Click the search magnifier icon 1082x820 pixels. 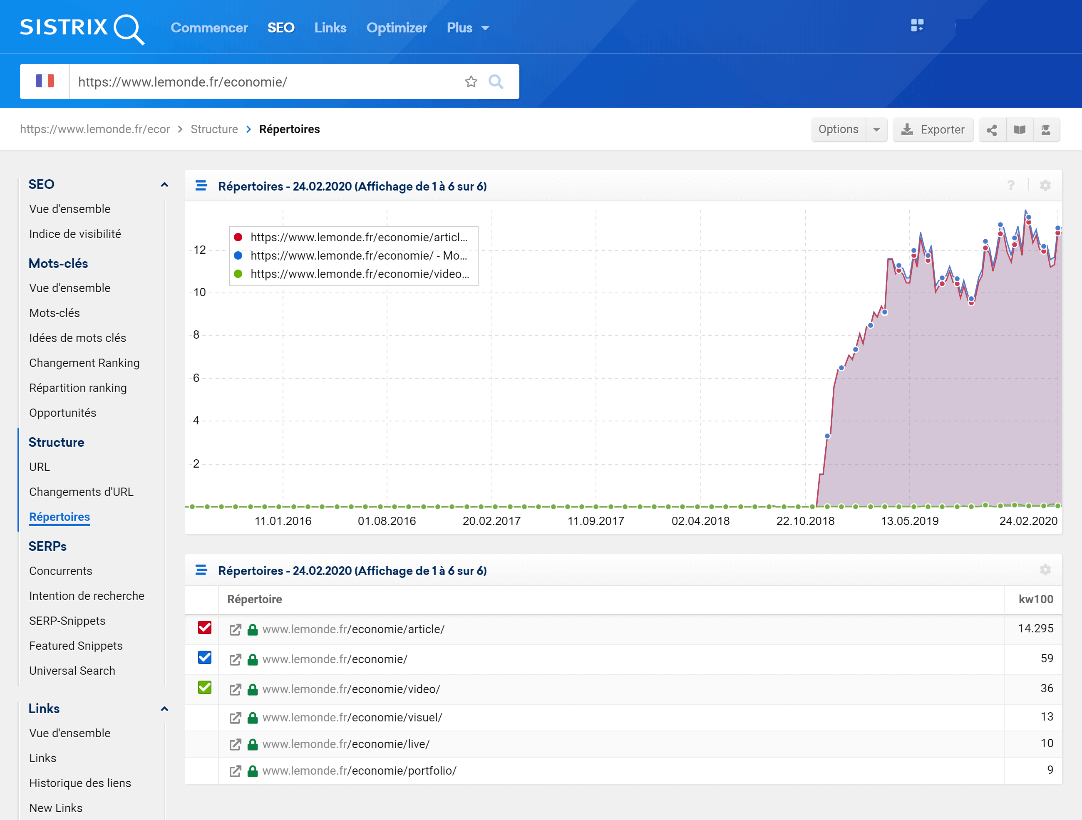[496, 82]
